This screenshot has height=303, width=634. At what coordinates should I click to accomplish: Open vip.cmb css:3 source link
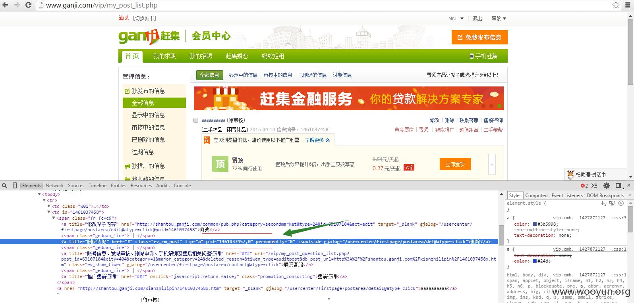click(x=590, y=218)
